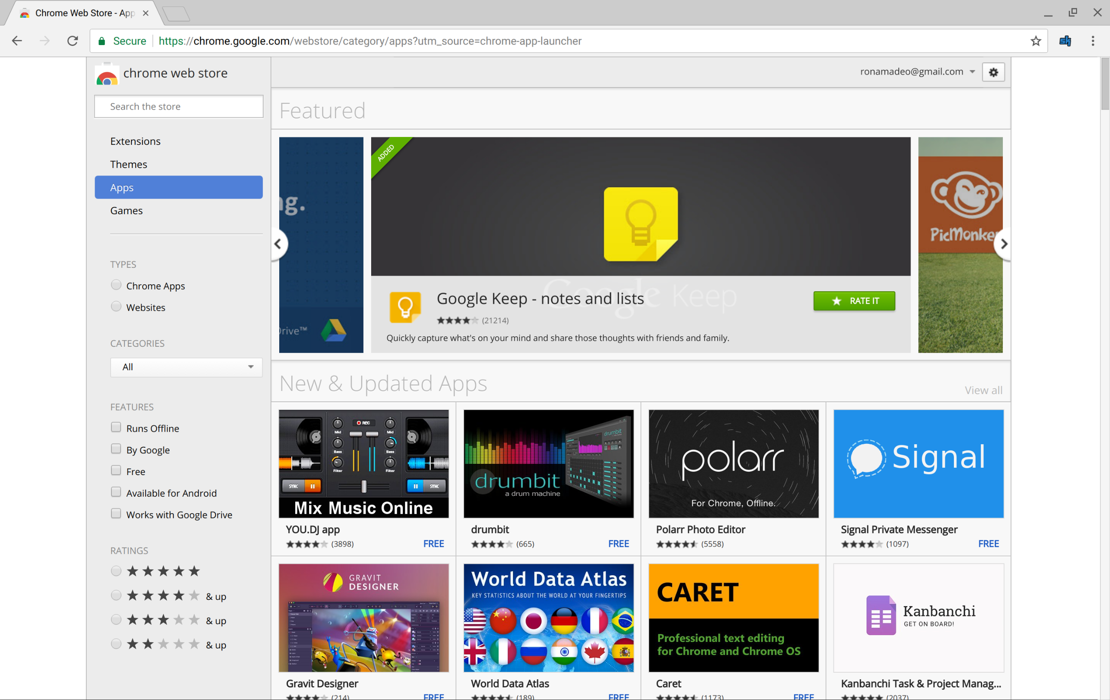Click the Polarr Photo Editor icon

(x=733, y=464)
